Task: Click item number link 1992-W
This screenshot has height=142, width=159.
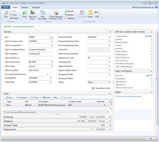Action: [149, 75]
